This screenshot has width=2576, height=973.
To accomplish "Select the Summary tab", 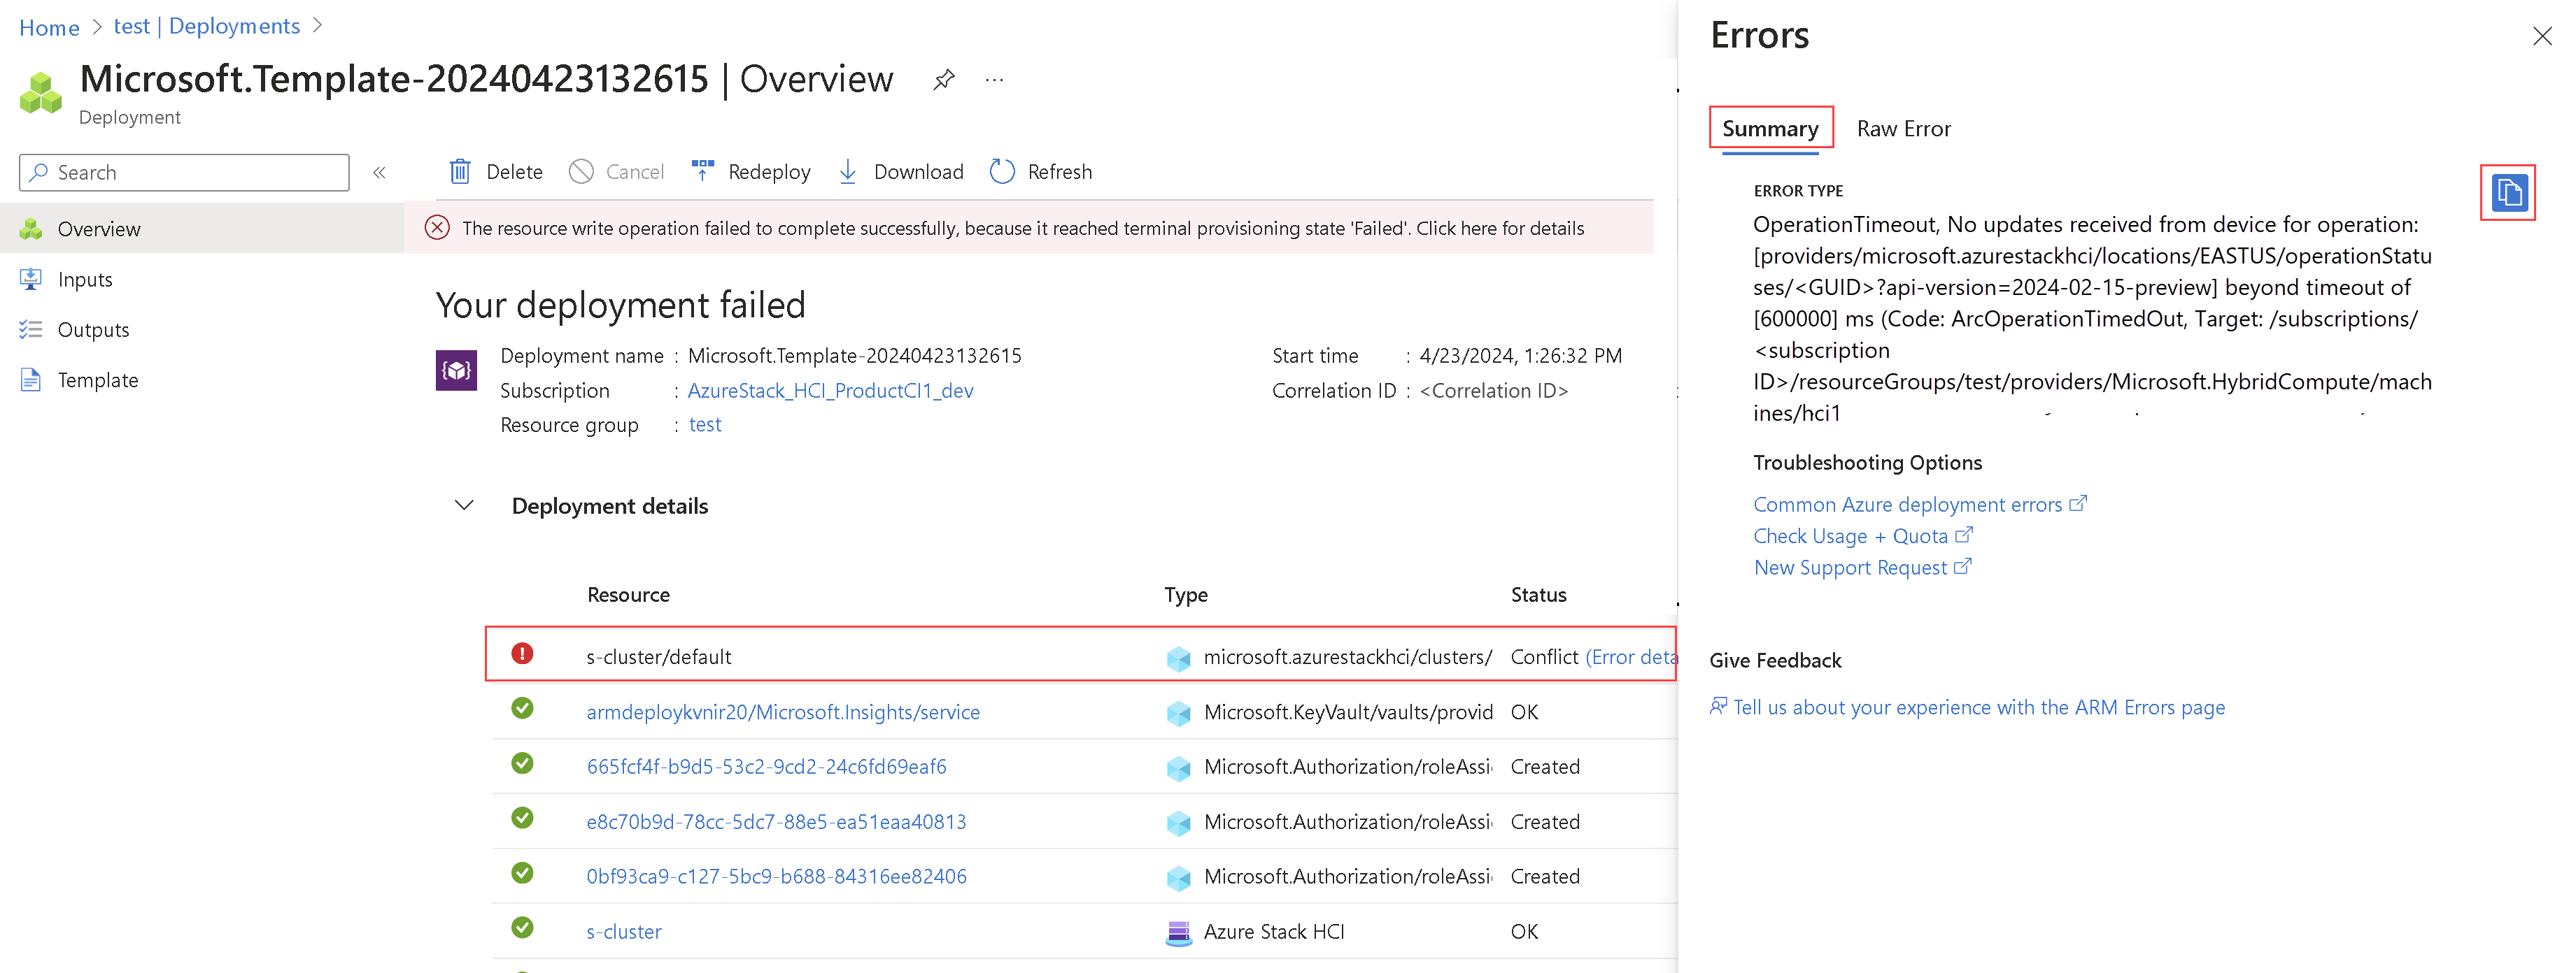I will pos(1770,129).
